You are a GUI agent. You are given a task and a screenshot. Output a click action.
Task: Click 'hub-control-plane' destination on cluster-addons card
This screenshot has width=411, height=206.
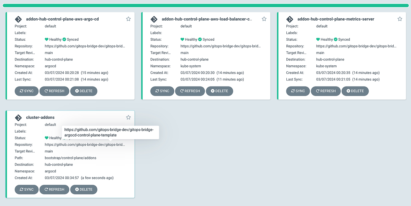[59, 164]
